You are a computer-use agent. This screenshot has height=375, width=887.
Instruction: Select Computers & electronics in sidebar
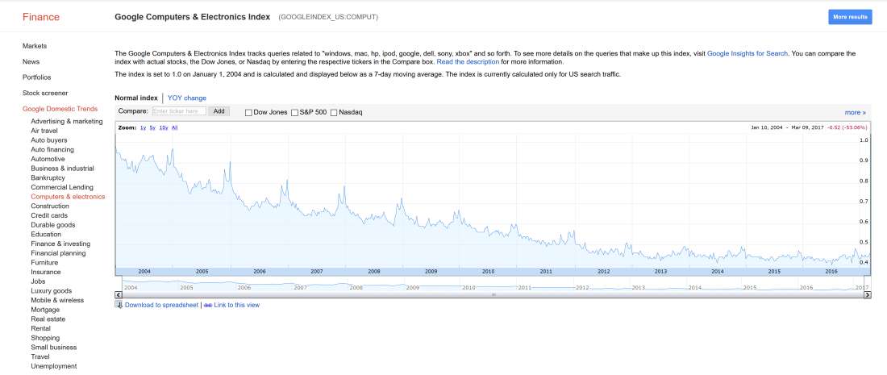(68, 197)
